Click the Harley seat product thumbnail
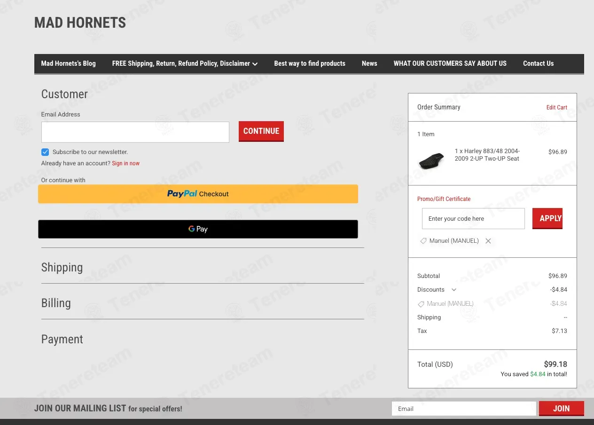 431,161
